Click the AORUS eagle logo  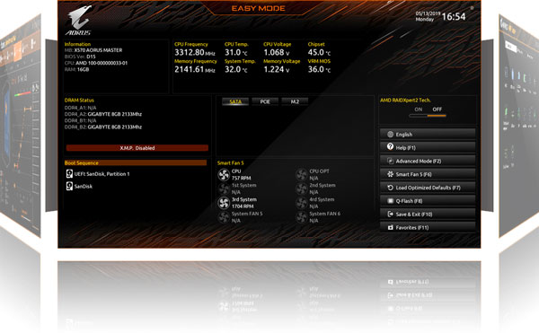pos(79,21)
